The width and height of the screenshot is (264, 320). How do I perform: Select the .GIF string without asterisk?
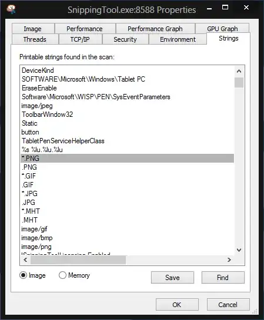click(x=128, y=185)
